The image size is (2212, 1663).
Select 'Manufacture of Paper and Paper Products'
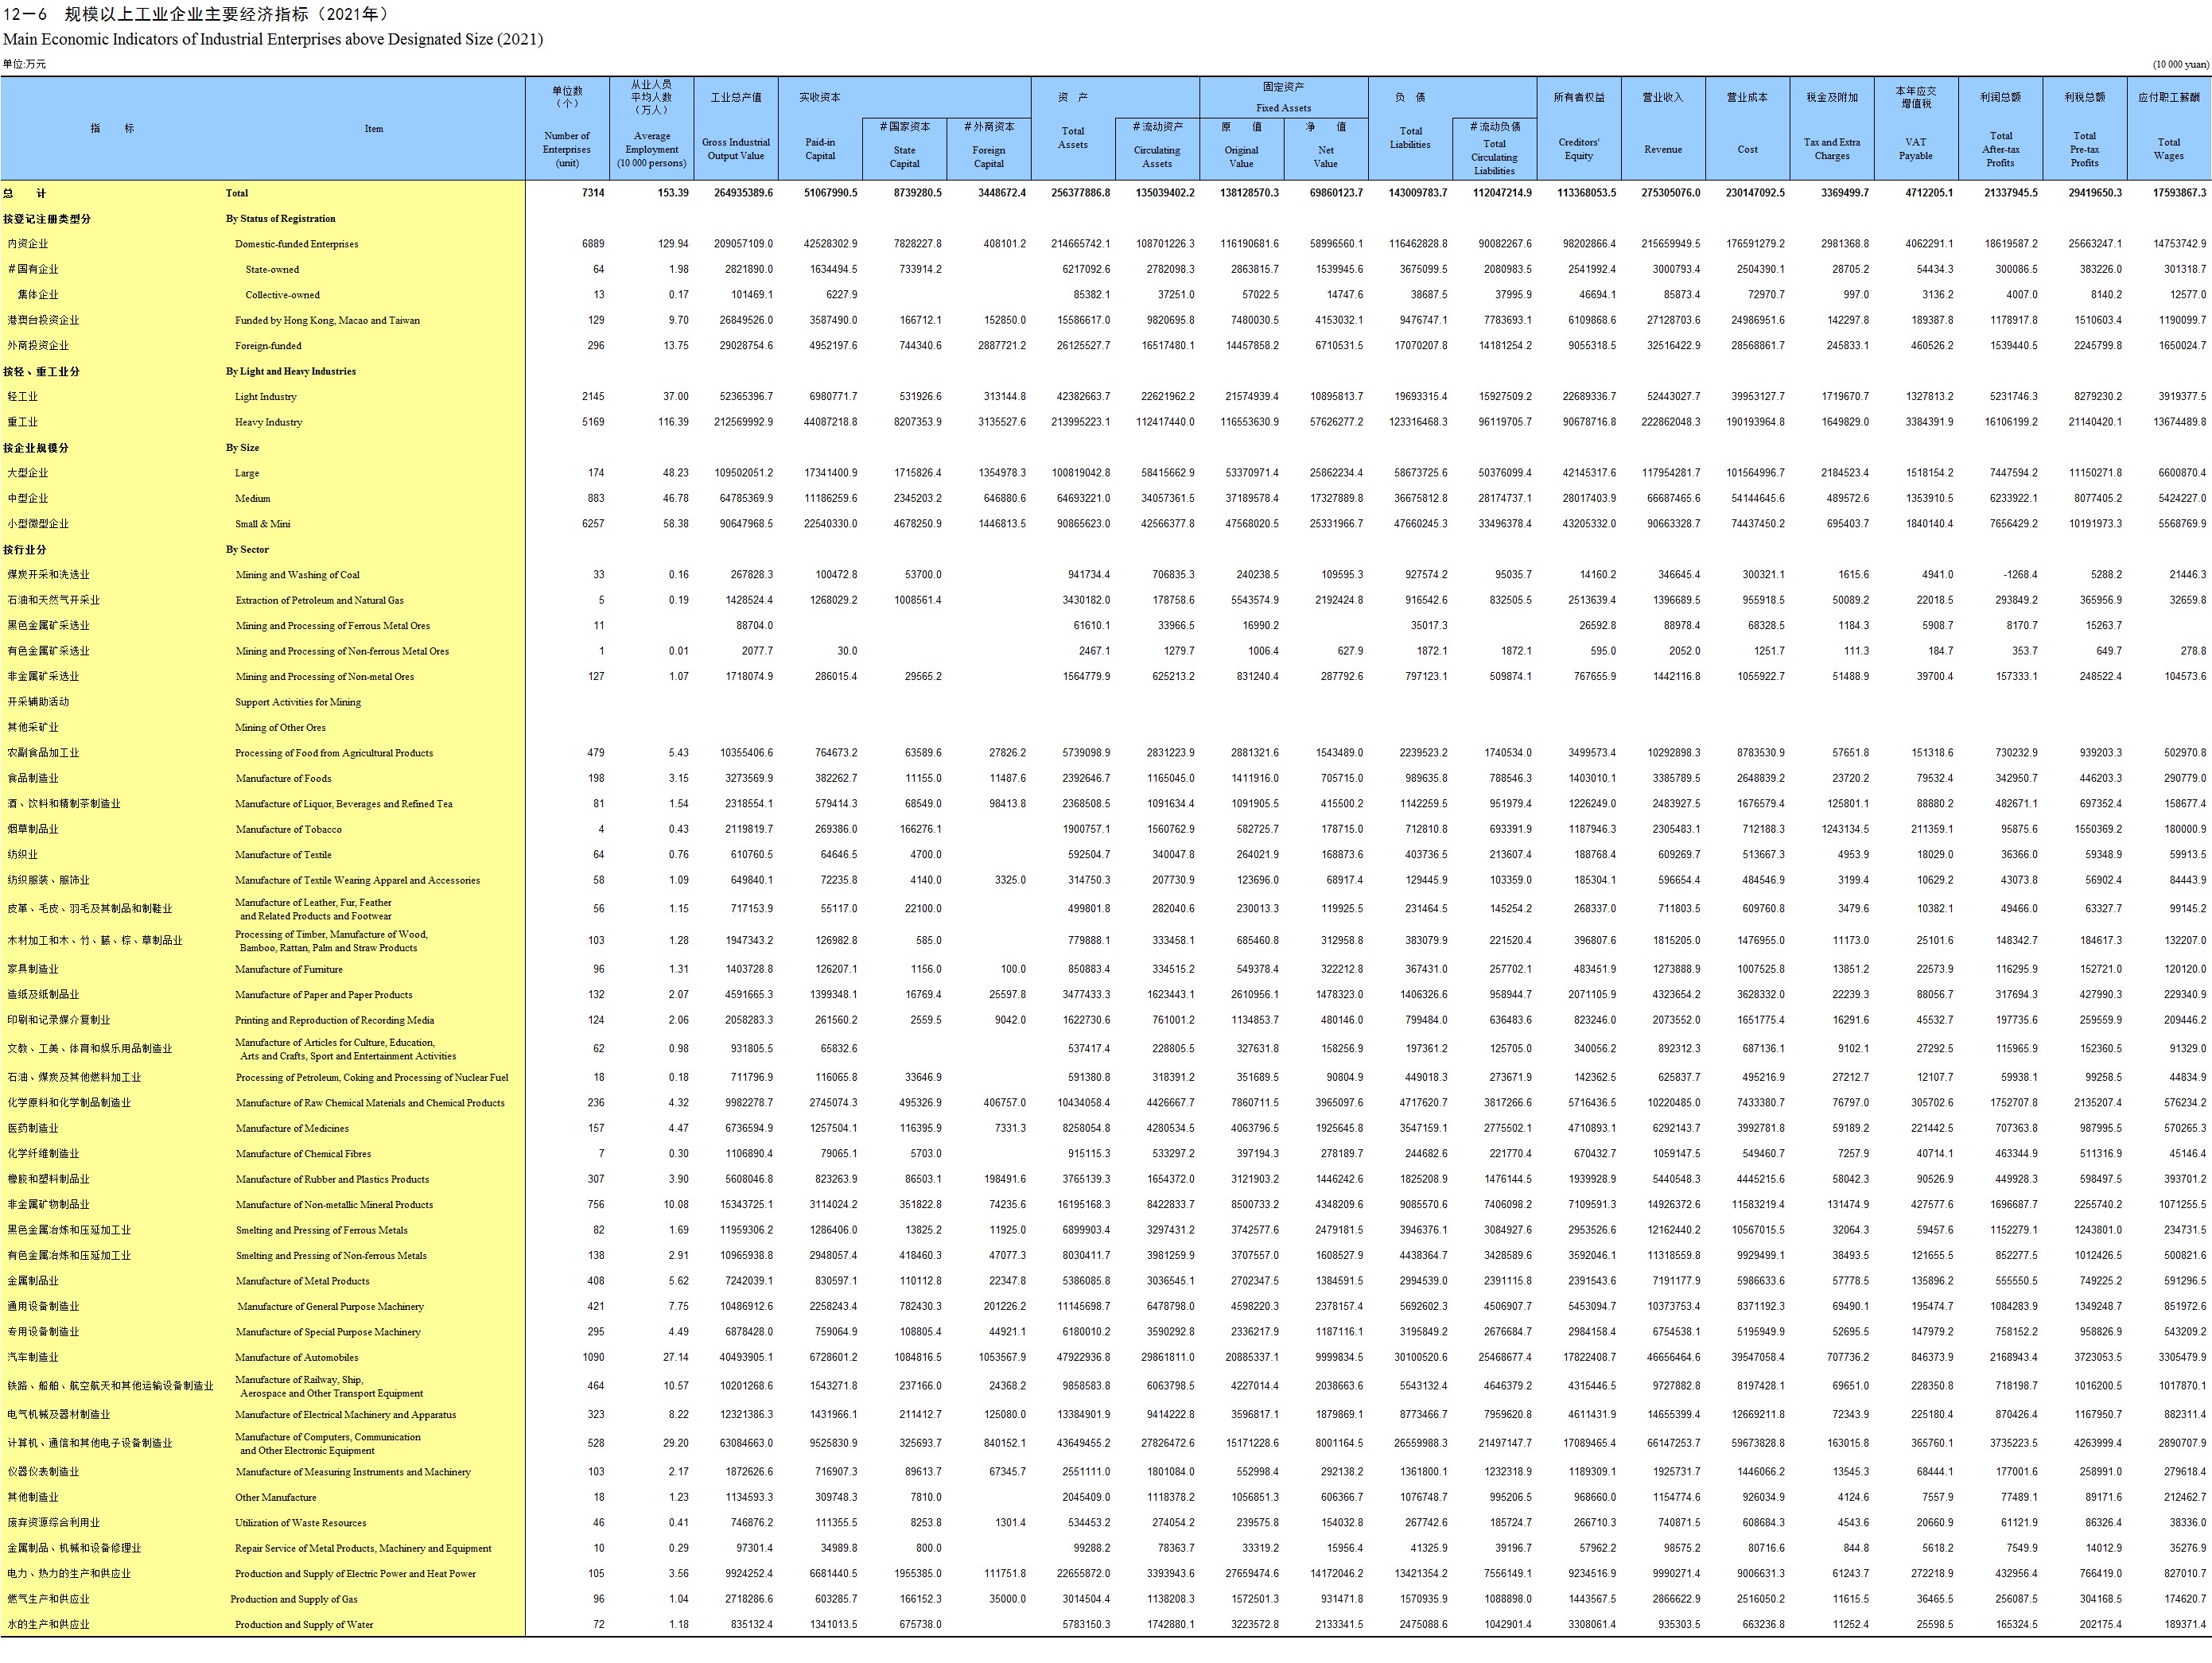324,995
